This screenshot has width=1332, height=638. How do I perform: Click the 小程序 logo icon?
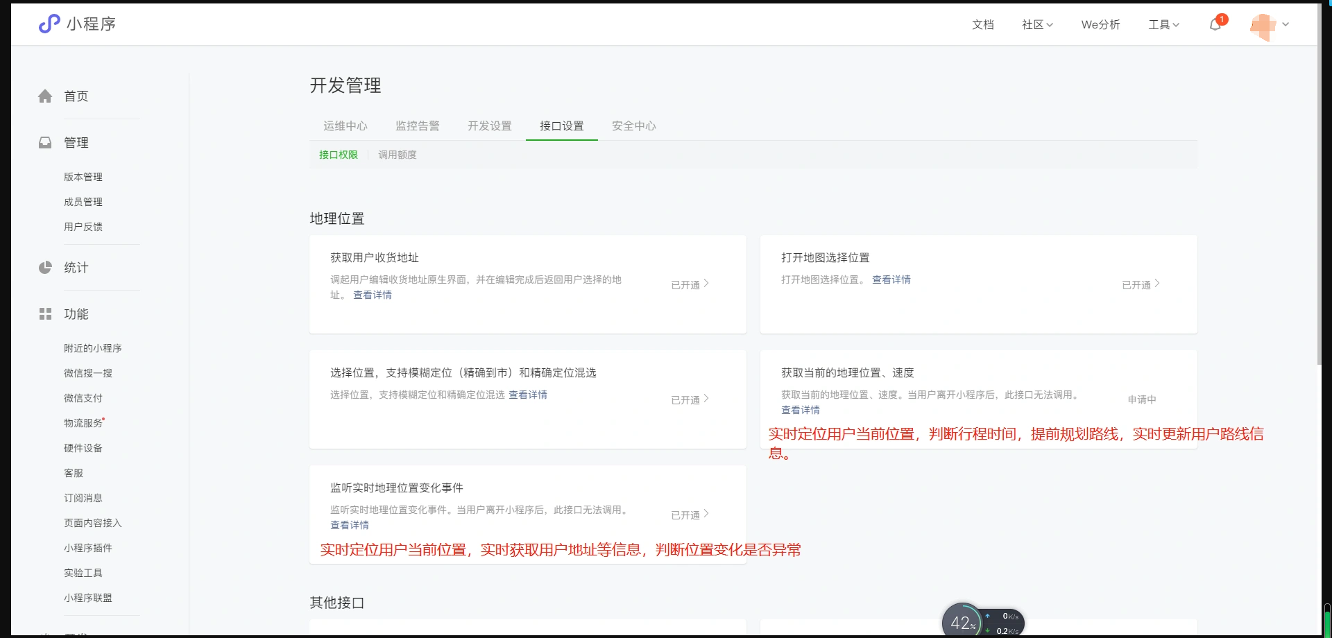(x=49, y=24)
